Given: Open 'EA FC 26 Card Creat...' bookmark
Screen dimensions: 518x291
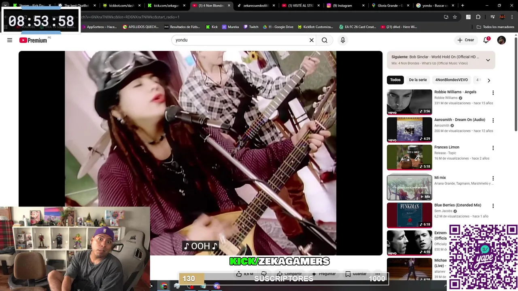Looking at the screenshot, I should (x=358, y=27).
